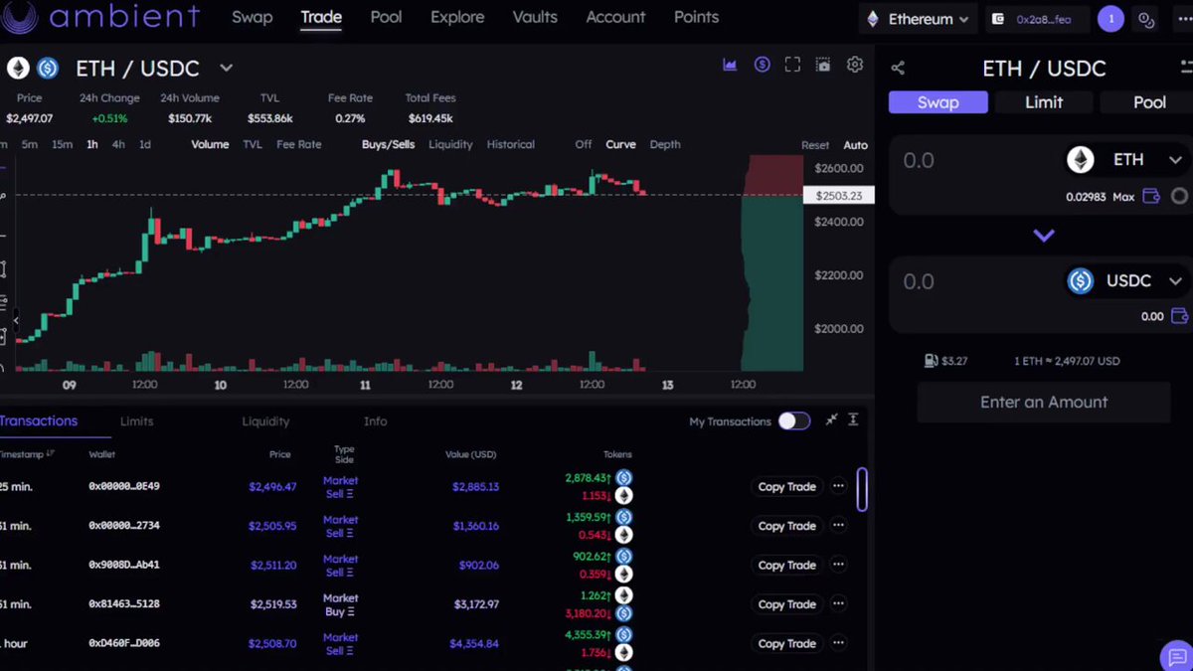Screen dimensions: 1193x671
Task: Open the Points page
Action: point(696,17)
